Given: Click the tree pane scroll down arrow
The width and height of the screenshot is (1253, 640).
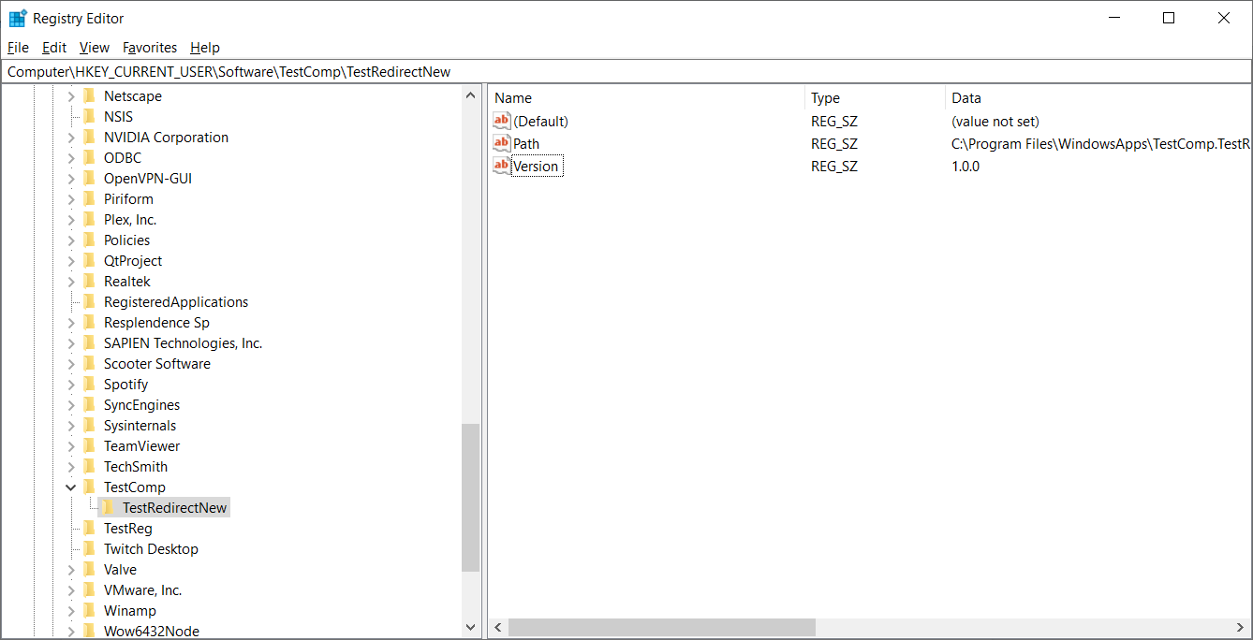Looking at the screenshot, I should coord(470,627).
